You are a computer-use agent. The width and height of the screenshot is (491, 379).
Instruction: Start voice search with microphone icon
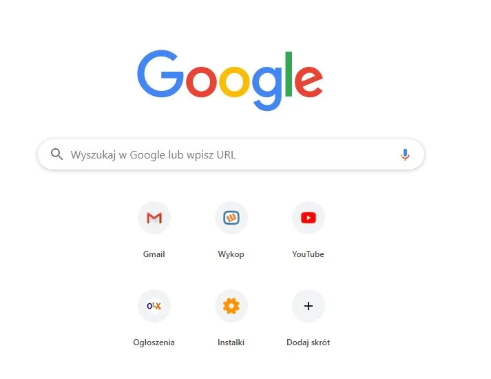click(x=405, y=154)
